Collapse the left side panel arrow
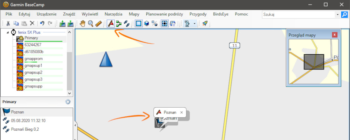350x140 pixels. point(75,125)
